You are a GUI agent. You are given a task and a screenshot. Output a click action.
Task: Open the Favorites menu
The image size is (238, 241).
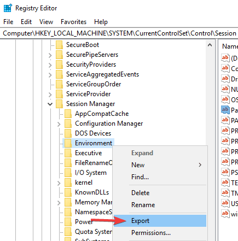(73, 22)
